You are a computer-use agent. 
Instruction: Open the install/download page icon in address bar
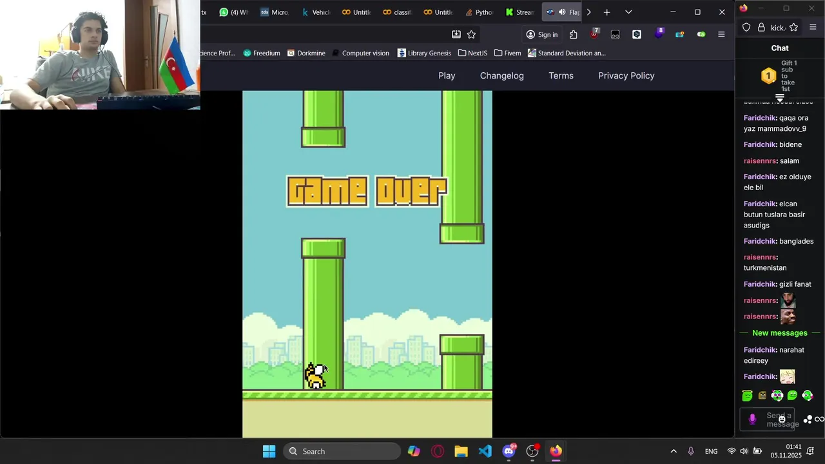456,34
